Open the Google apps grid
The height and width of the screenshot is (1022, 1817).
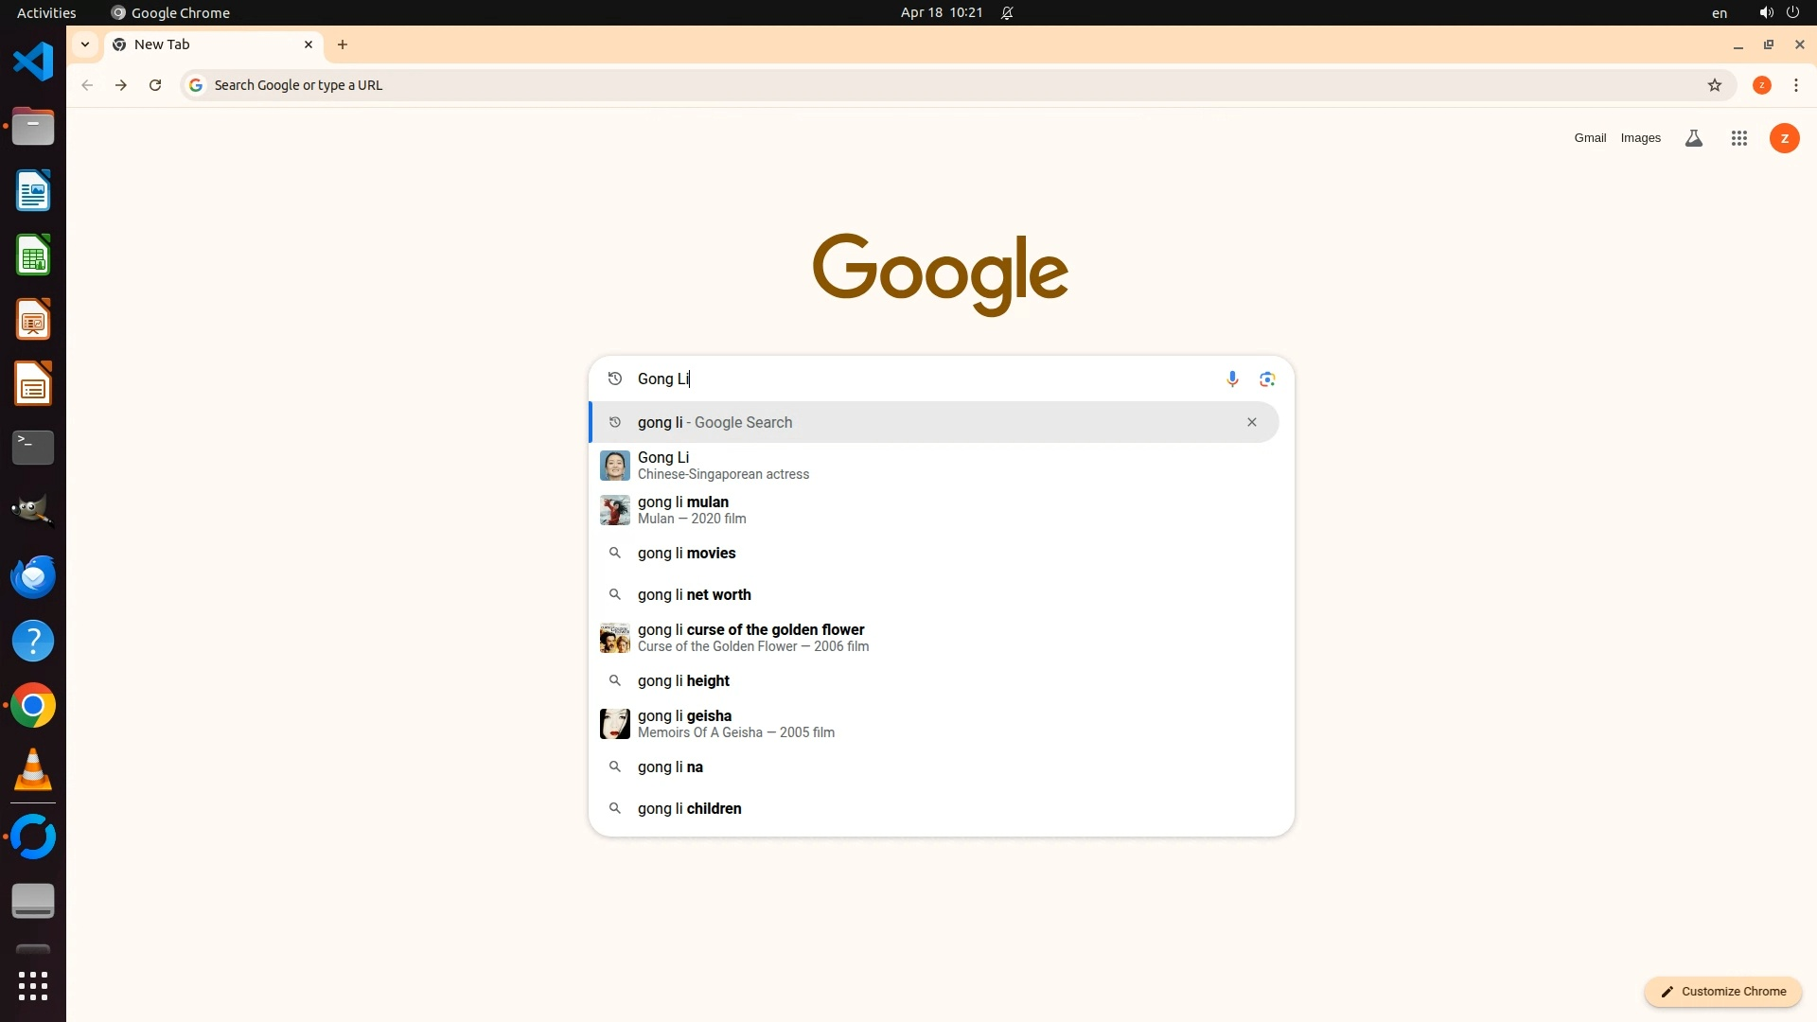[1738, 138]
